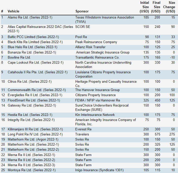Image resolution: width=178 pixels, height=173 pixels.
Task: Select the Everest Re sponsor cell
Action: click(83, 129)
